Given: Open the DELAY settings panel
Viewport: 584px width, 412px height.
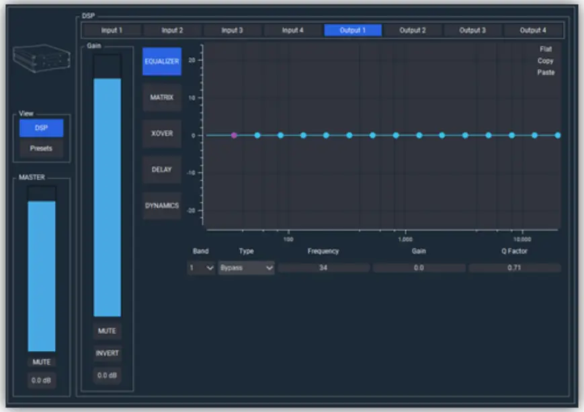Looking at the screenshot, I should pos(161,169).
